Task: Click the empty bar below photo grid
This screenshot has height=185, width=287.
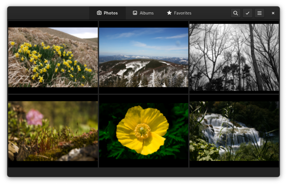Action: click(x=143, y=172)
